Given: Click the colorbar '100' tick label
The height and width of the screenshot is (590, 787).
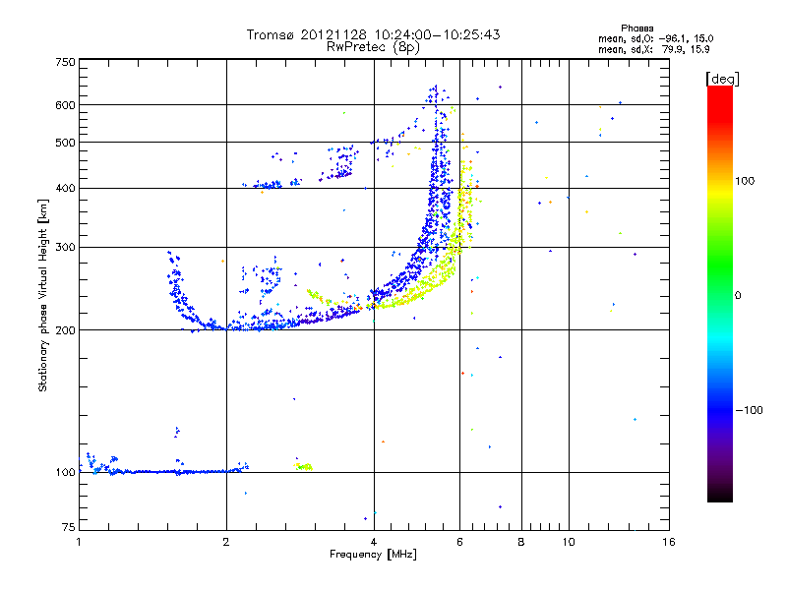Looking at the screenshot, I should 745,181.
